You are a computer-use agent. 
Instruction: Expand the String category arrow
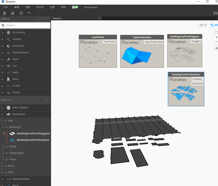click(x=2, y=93)
